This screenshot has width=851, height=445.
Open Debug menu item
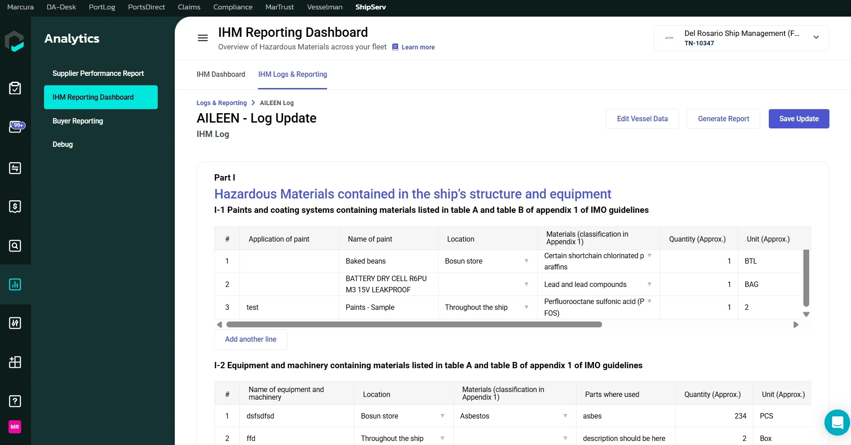point(62,144)
